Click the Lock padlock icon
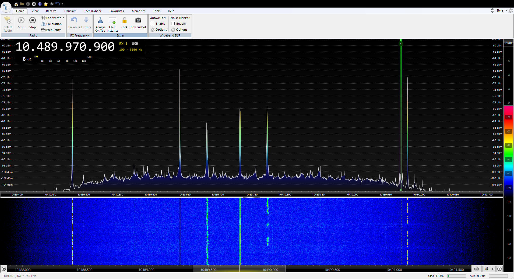514x279 pixels. [x=124, y=21]
